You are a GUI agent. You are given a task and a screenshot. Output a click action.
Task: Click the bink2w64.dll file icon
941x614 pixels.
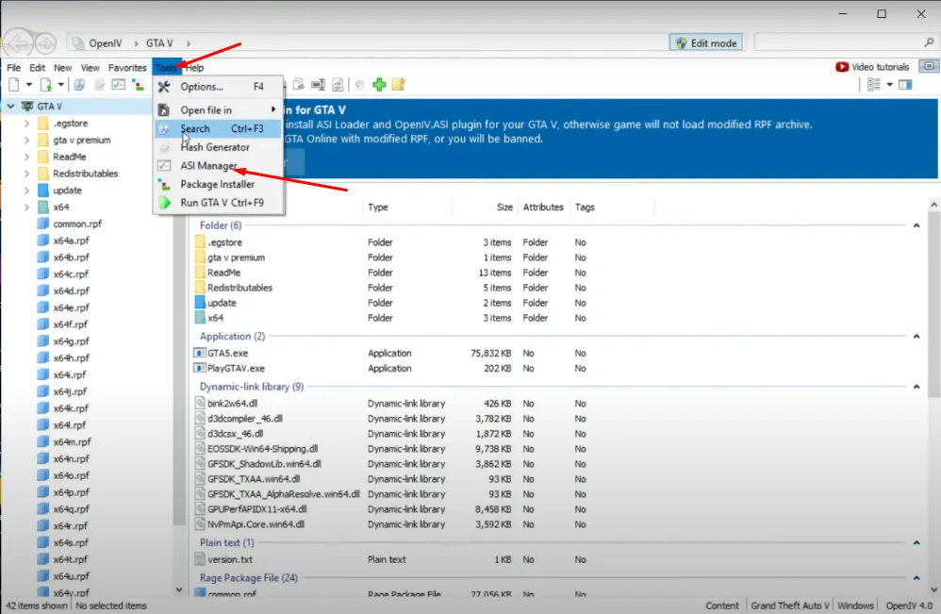[x=200, y=404]
